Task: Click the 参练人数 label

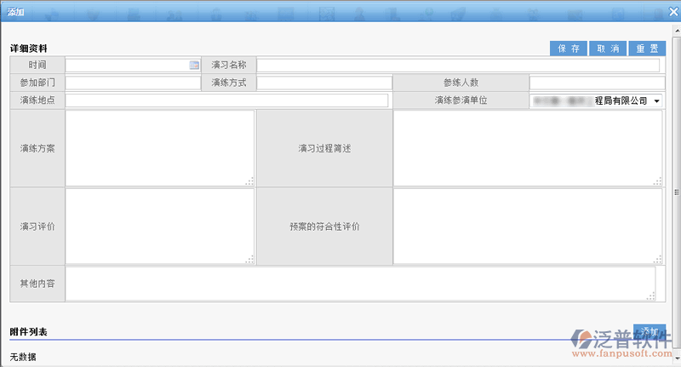Action: point(461,83)
